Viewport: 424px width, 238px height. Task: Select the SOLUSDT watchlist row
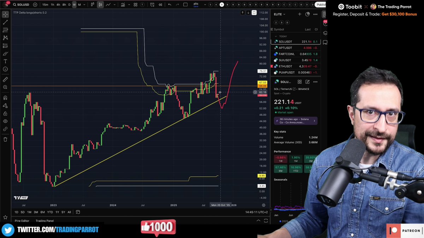coord(295,42)
